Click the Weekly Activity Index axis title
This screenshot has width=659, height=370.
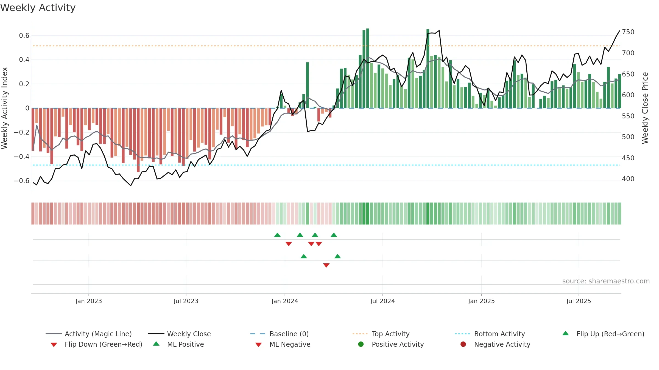coord(4,108)
